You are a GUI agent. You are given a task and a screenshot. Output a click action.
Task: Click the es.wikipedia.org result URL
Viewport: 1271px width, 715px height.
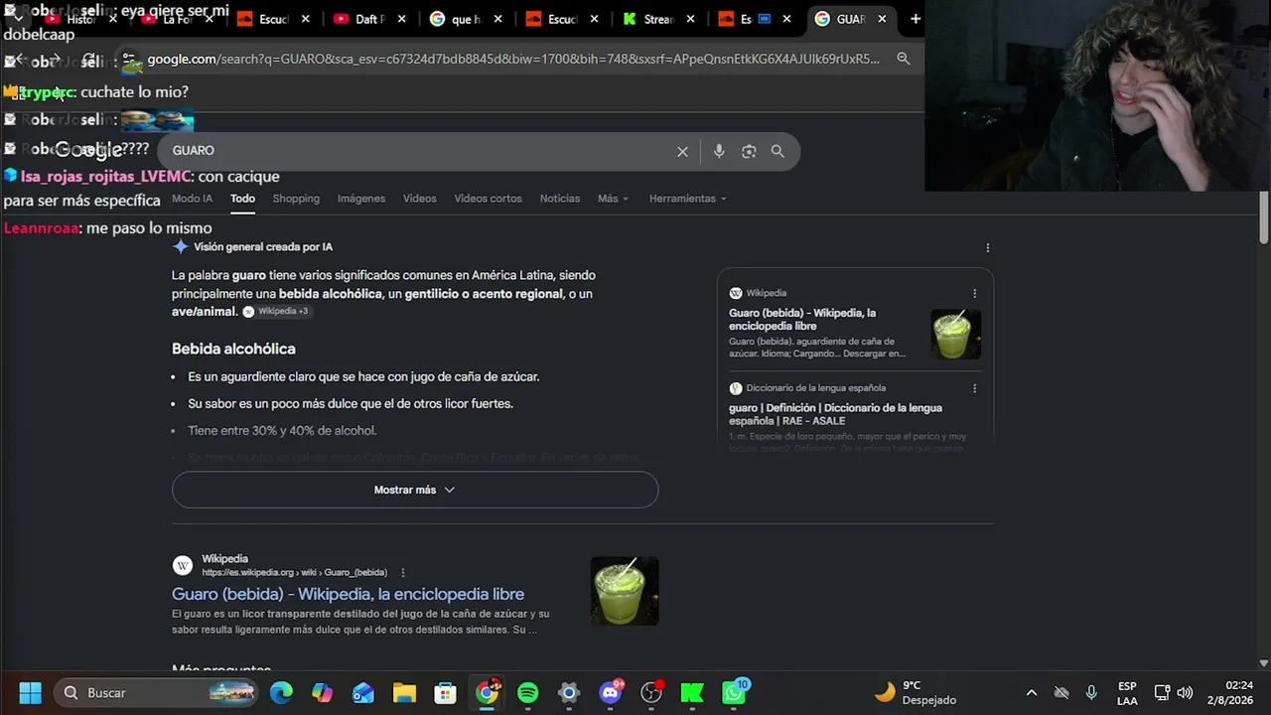(x=294, y=573)
